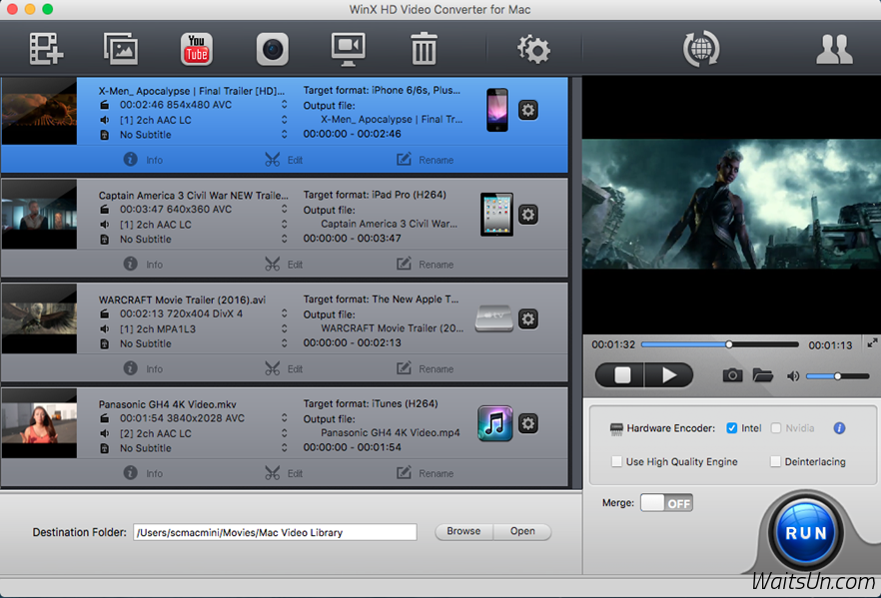Select the Add Video toolbar icon

pos(45,48)
